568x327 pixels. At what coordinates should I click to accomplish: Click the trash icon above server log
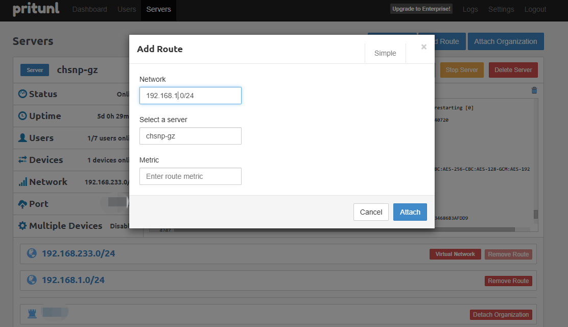(534, 90)
